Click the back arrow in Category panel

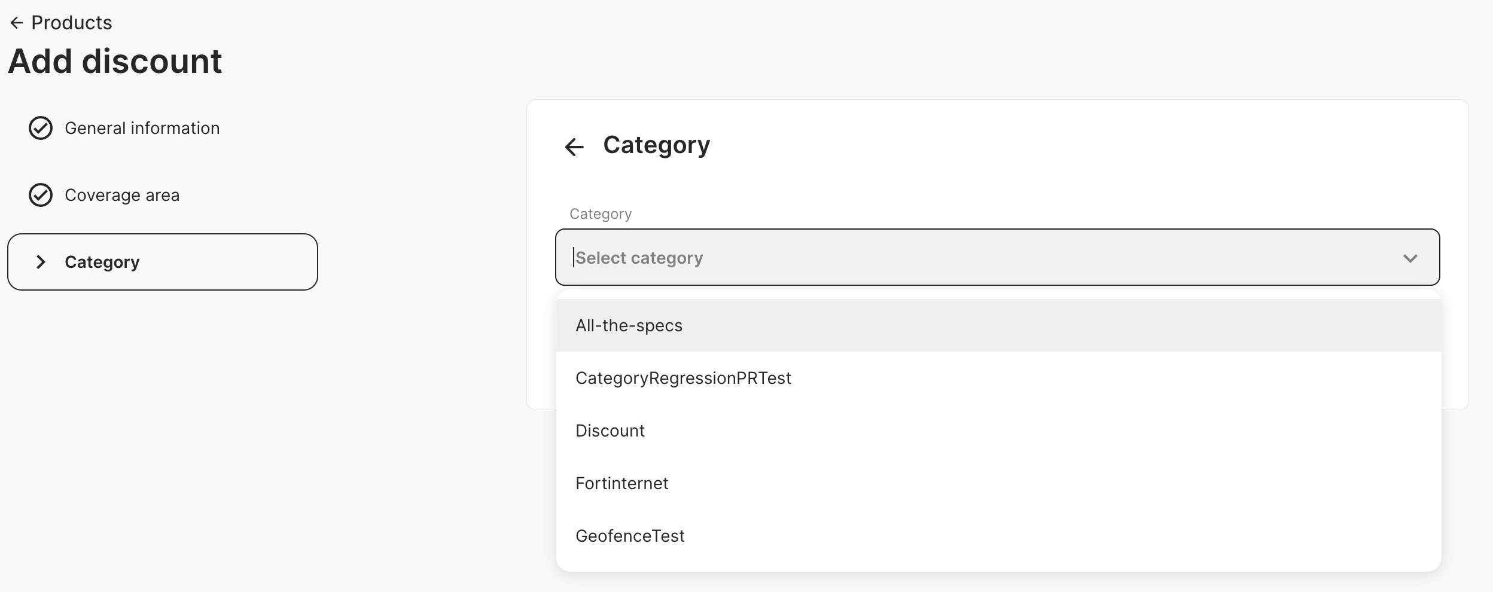[x=574, y=147]
